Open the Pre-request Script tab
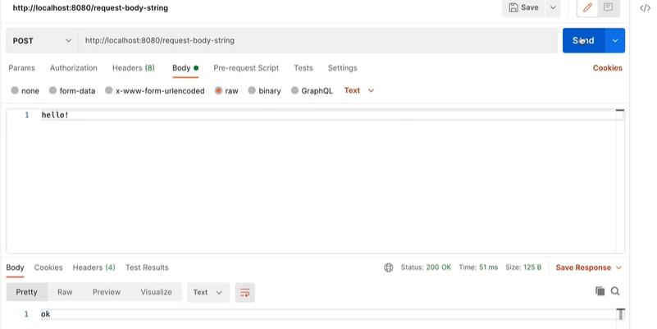Viewport: 657px width, 329px height. point(246,68)
